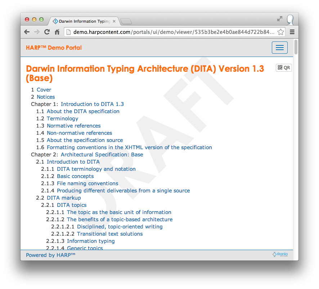319x289 pixels.
Task: Open Introduction to DITA 1.3 chapter
Action: coord(93,104)
